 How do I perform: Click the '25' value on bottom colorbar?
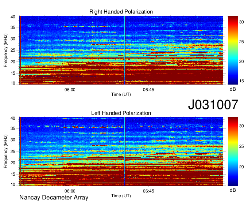[241, 146]
